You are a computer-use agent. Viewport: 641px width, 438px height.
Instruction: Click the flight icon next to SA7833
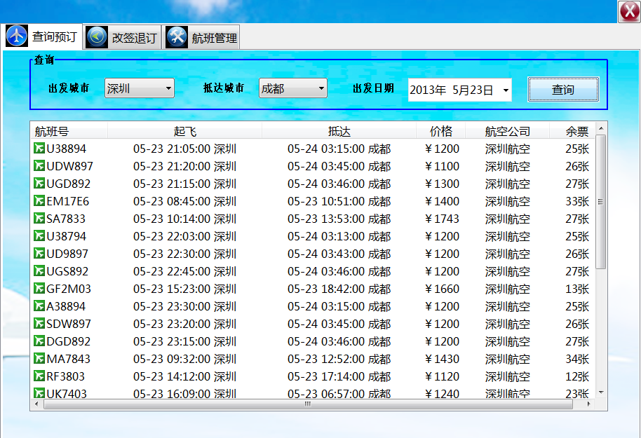(x=39, y=218)
